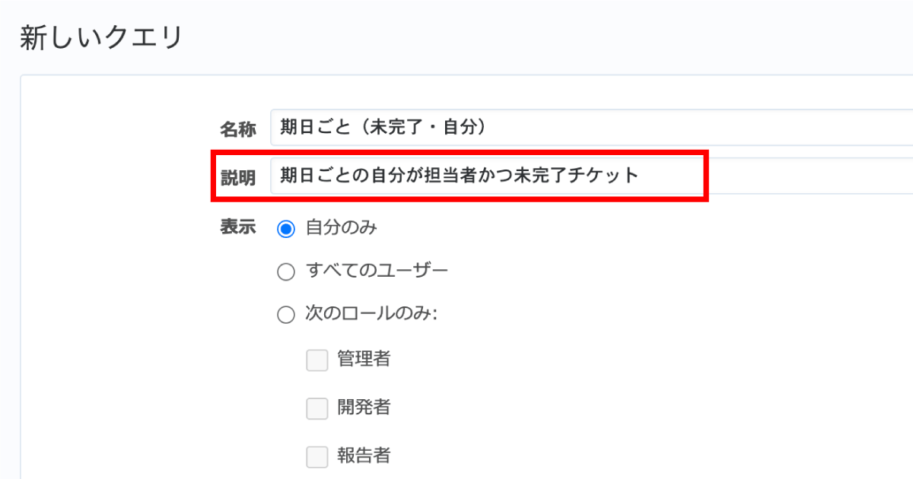Image resolution: width=913 pixels, height=479 pixels.
Task: Click the 自分のみ option label text
Action: click(341, 228)
